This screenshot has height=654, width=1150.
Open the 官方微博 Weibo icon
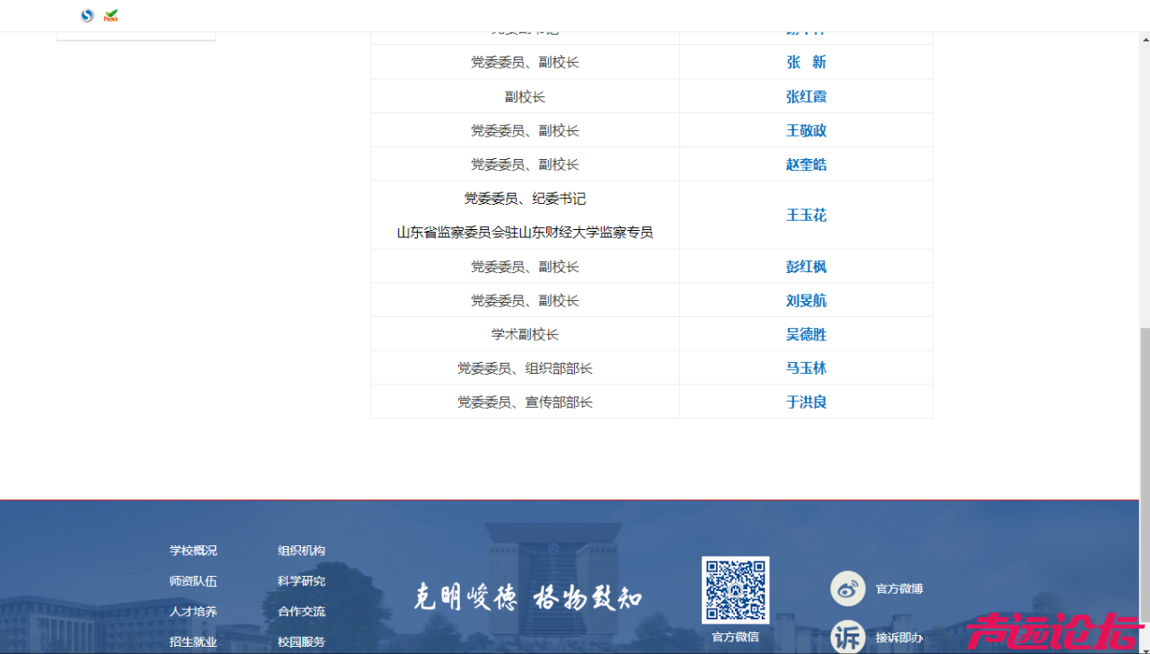[x=847, y=588]
